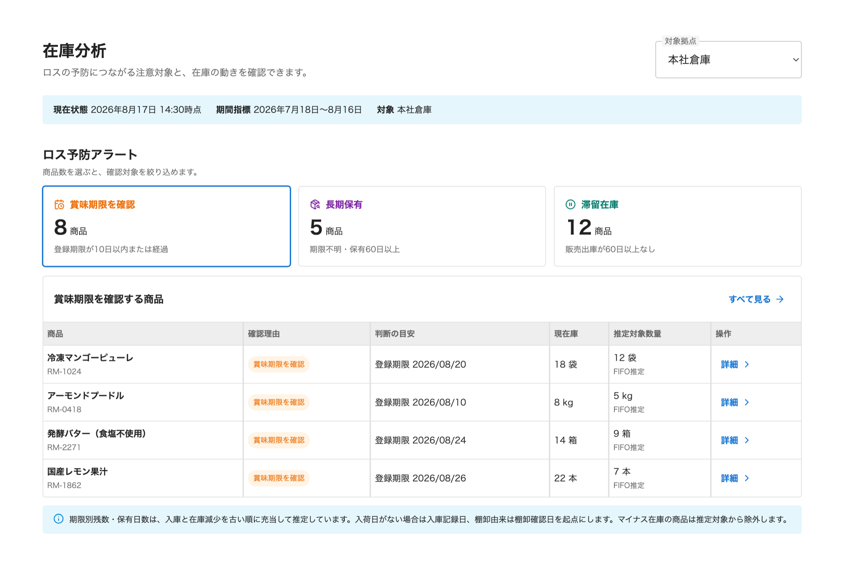This screenshot has width=845, height=579.
Task: Click product code RM-1024
Action: click(x=64, y=371)
